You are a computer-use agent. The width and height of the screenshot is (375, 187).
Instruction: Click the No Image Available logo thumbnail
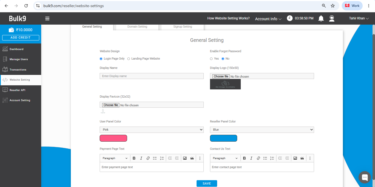[225, 84]
